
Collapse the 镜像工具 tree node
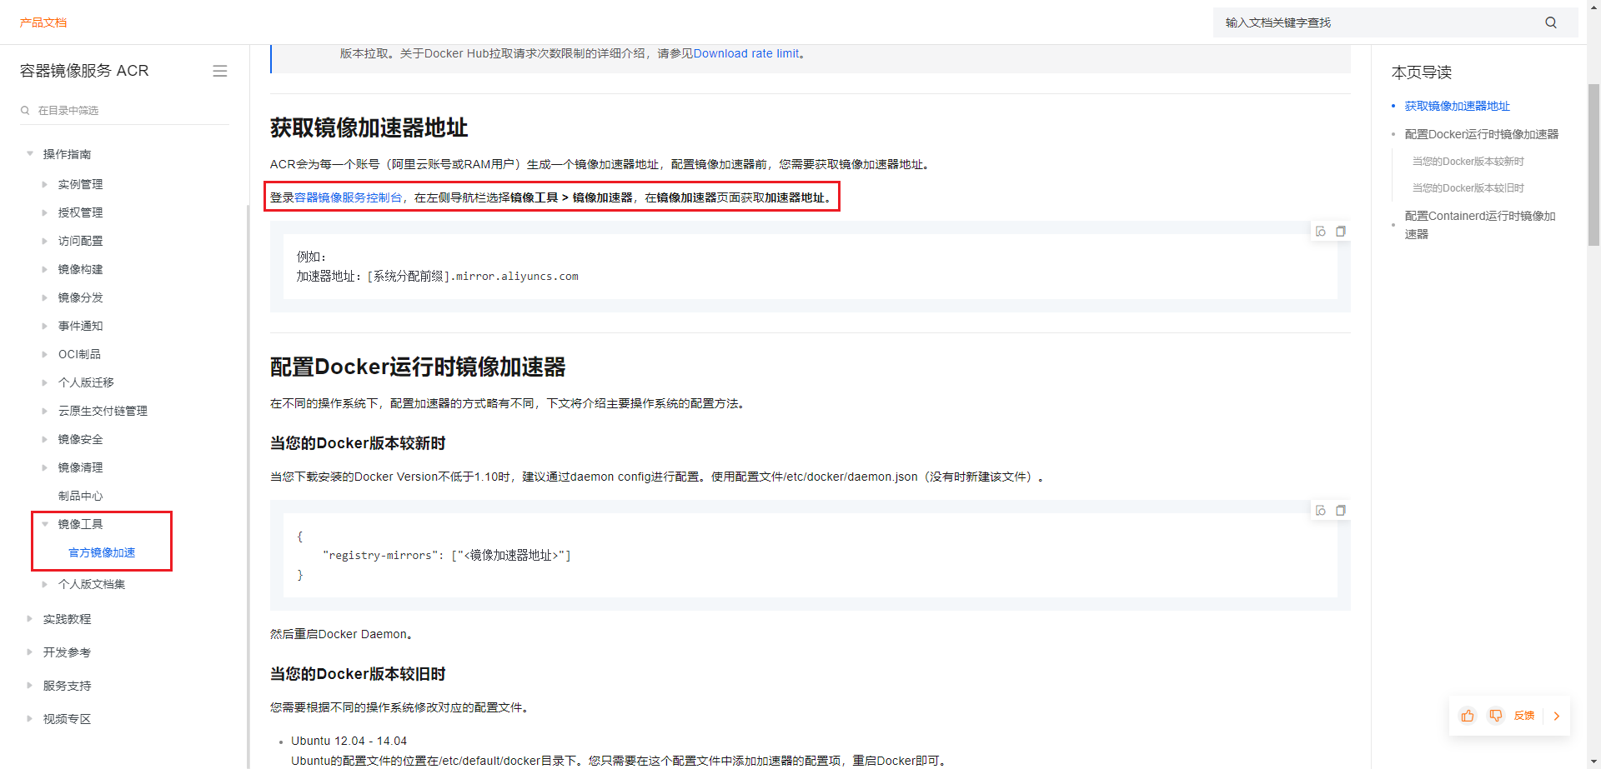[x=45, y=524]
